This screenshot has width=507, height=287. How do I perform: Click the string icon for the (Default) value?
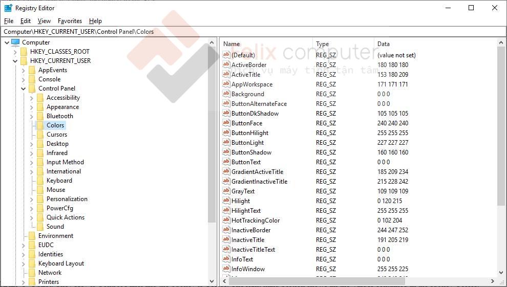pyautogui.click(x=226, y=55)
